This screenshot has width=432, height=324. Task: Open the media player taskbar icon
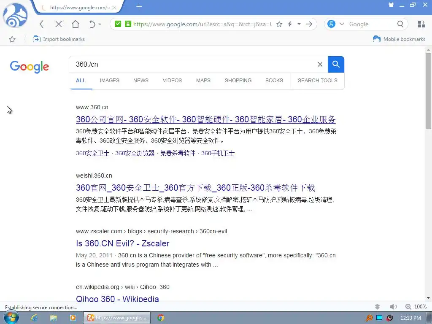(x=73, y=318)
